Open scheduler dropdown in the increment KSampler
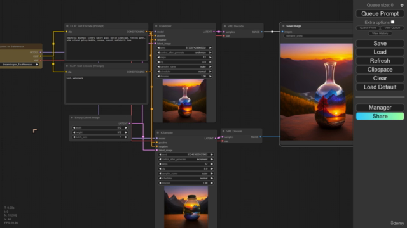Screen dimensions: 407x228 click(186, 178)
